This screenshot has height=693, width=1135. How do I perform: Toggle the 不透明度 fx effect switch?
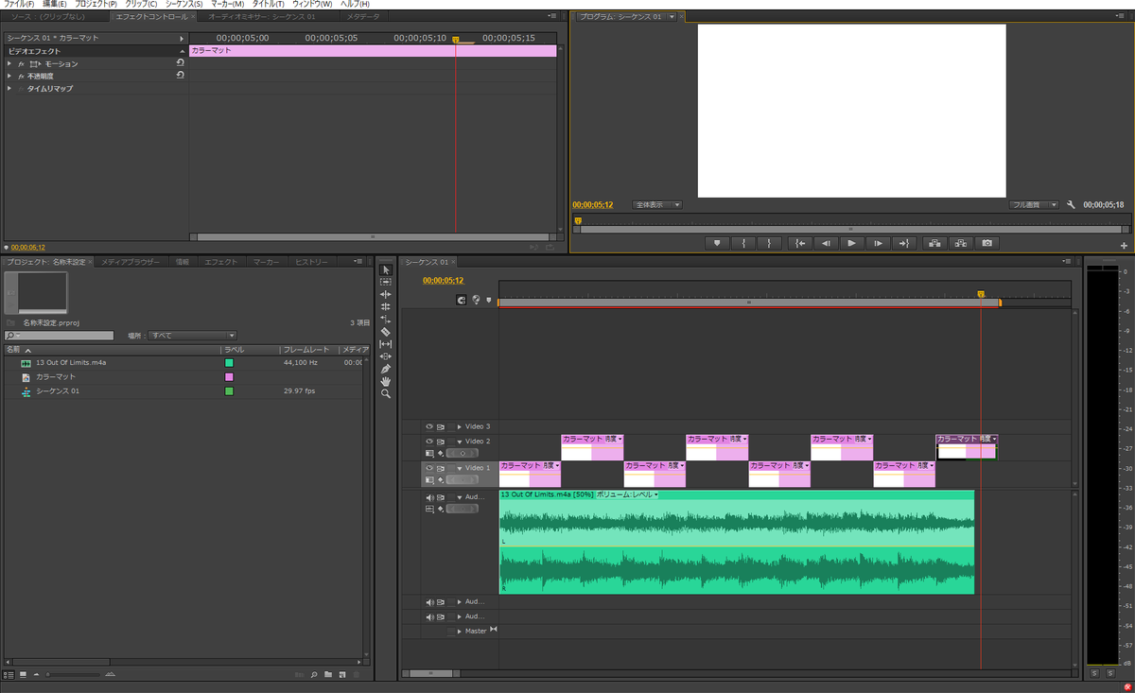point(20,76)
